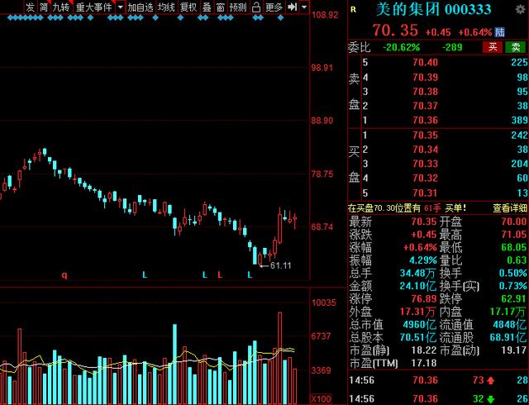Select buy level 3 price 70.33
This screenshot has width=529, height=405.
click(425, 164)
